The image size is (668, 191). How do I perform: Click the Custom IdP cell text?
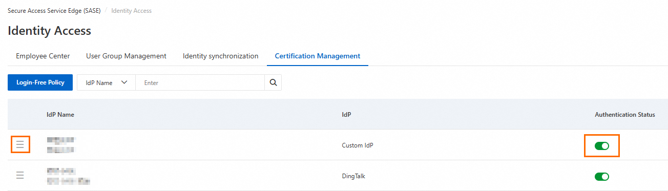coord(358,145)
